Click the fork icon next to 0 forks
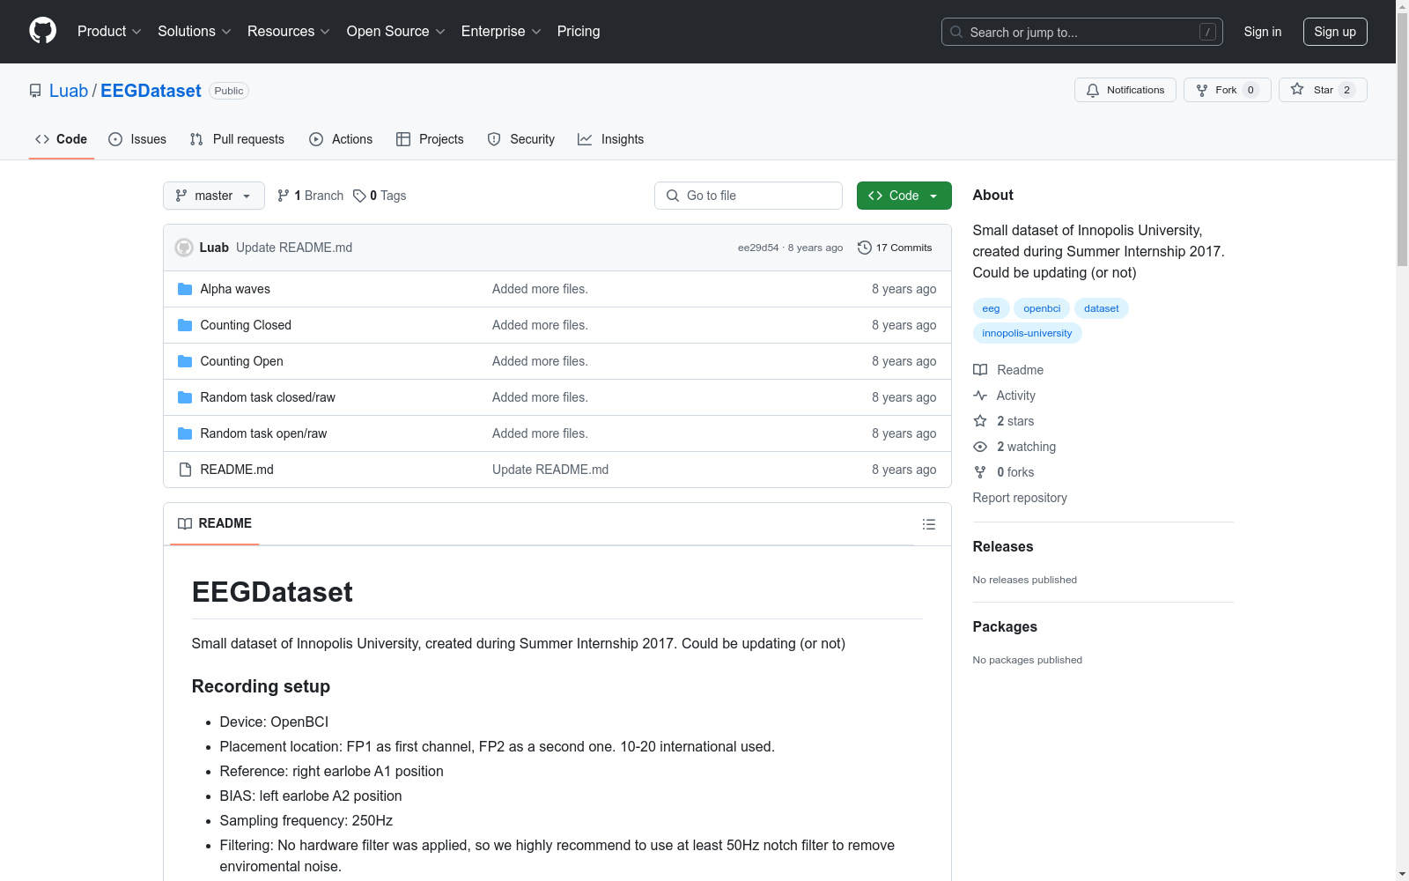This screenshot has width=1409, height=881. coord(980,472)
